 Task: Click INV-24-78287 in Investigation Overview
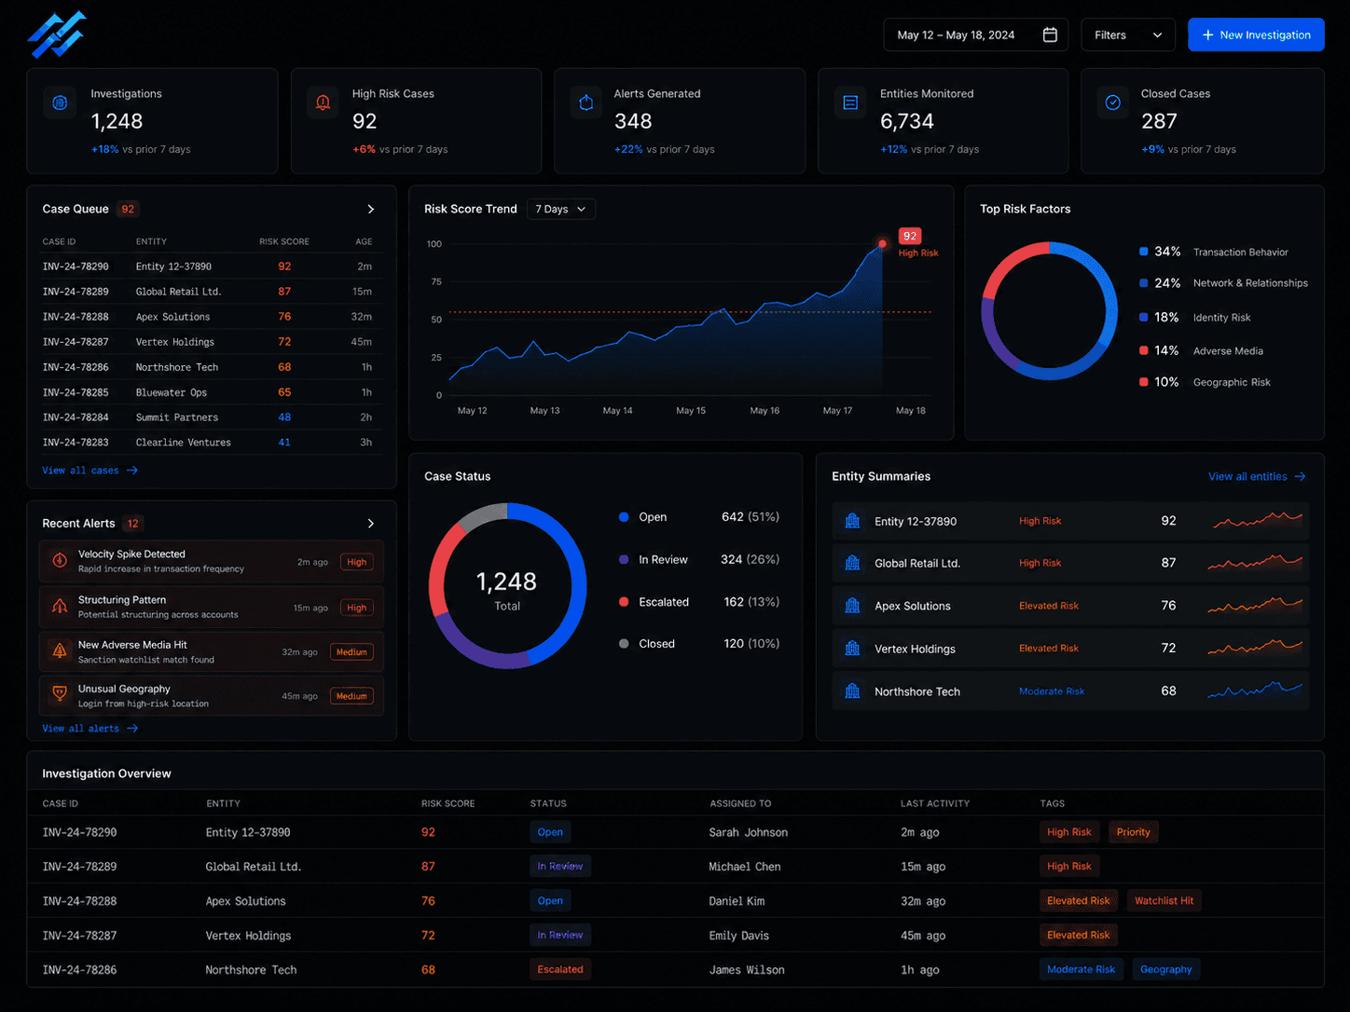click(x=79, y=936)
